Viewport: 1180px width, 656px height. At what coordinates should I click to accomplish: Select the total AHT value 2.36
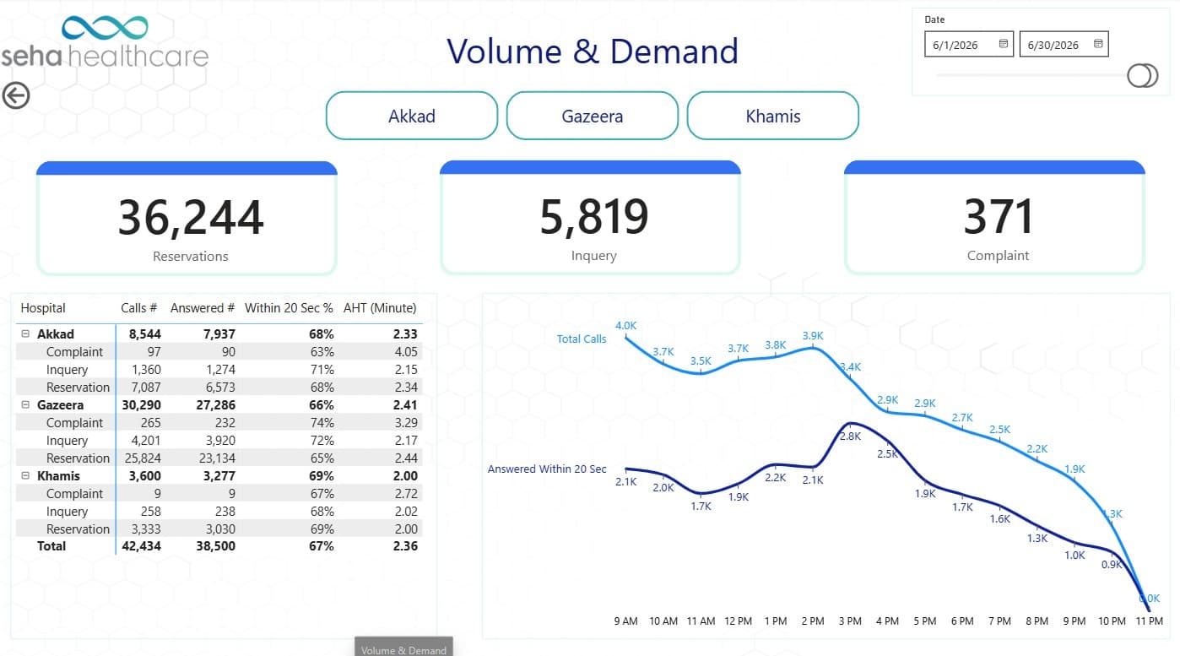pyautogui.click(x=405, y=546)
